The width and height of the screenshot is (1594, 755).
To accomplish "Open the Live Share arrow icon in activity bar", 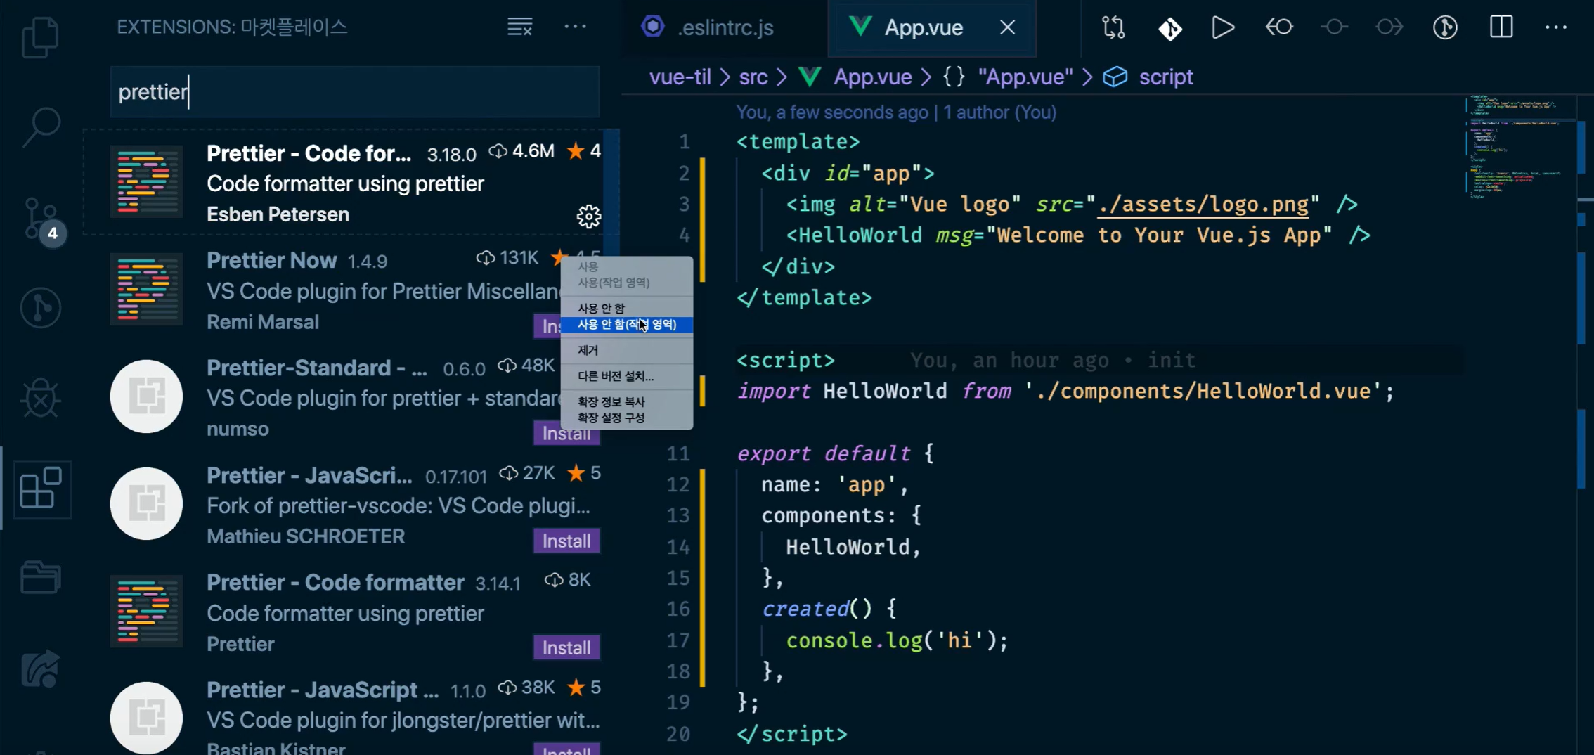I will 40,668.
